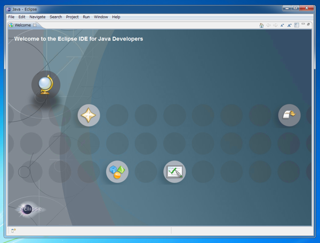Click the status bar fast view icon

[13, 231]
